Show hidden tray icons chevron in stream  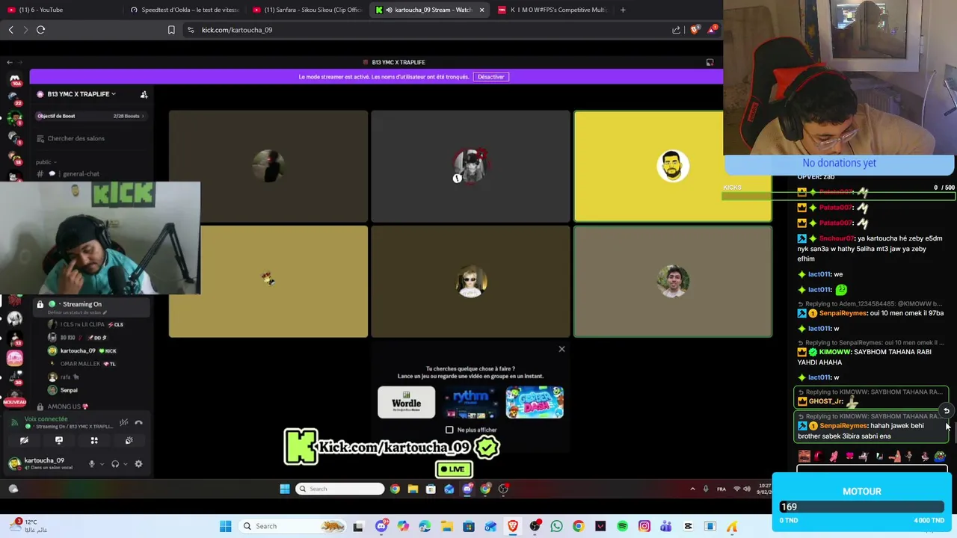[x=693, y=489]
